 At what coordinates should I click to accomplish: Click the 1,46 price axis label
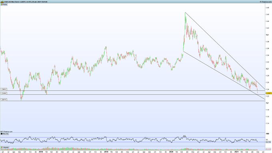tap(268, 14)
